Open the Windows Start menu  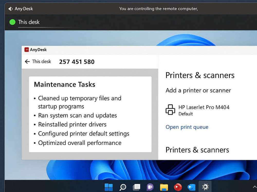108,187
